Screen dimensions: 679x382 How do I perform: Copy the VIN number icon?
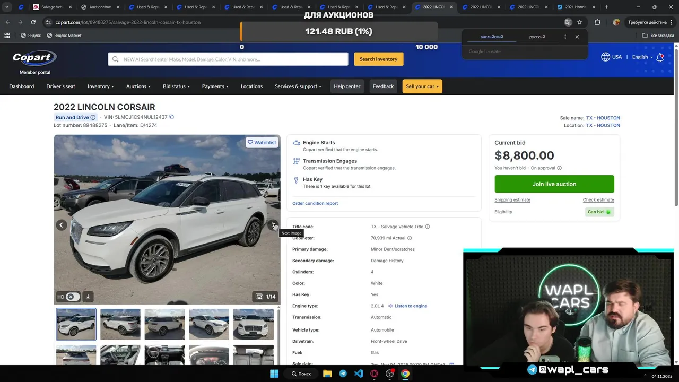coord(171,117)
